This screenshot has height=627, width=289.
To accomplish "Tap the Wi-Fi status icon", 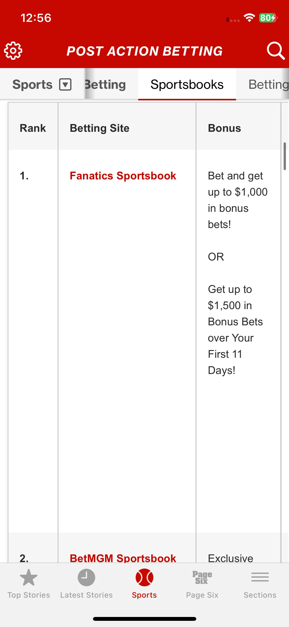I will tap(249, 18).
